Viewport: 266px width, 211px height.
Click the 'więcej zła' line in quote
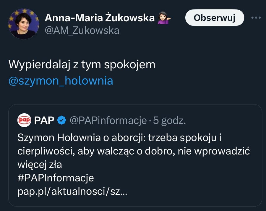click(40, 165)
